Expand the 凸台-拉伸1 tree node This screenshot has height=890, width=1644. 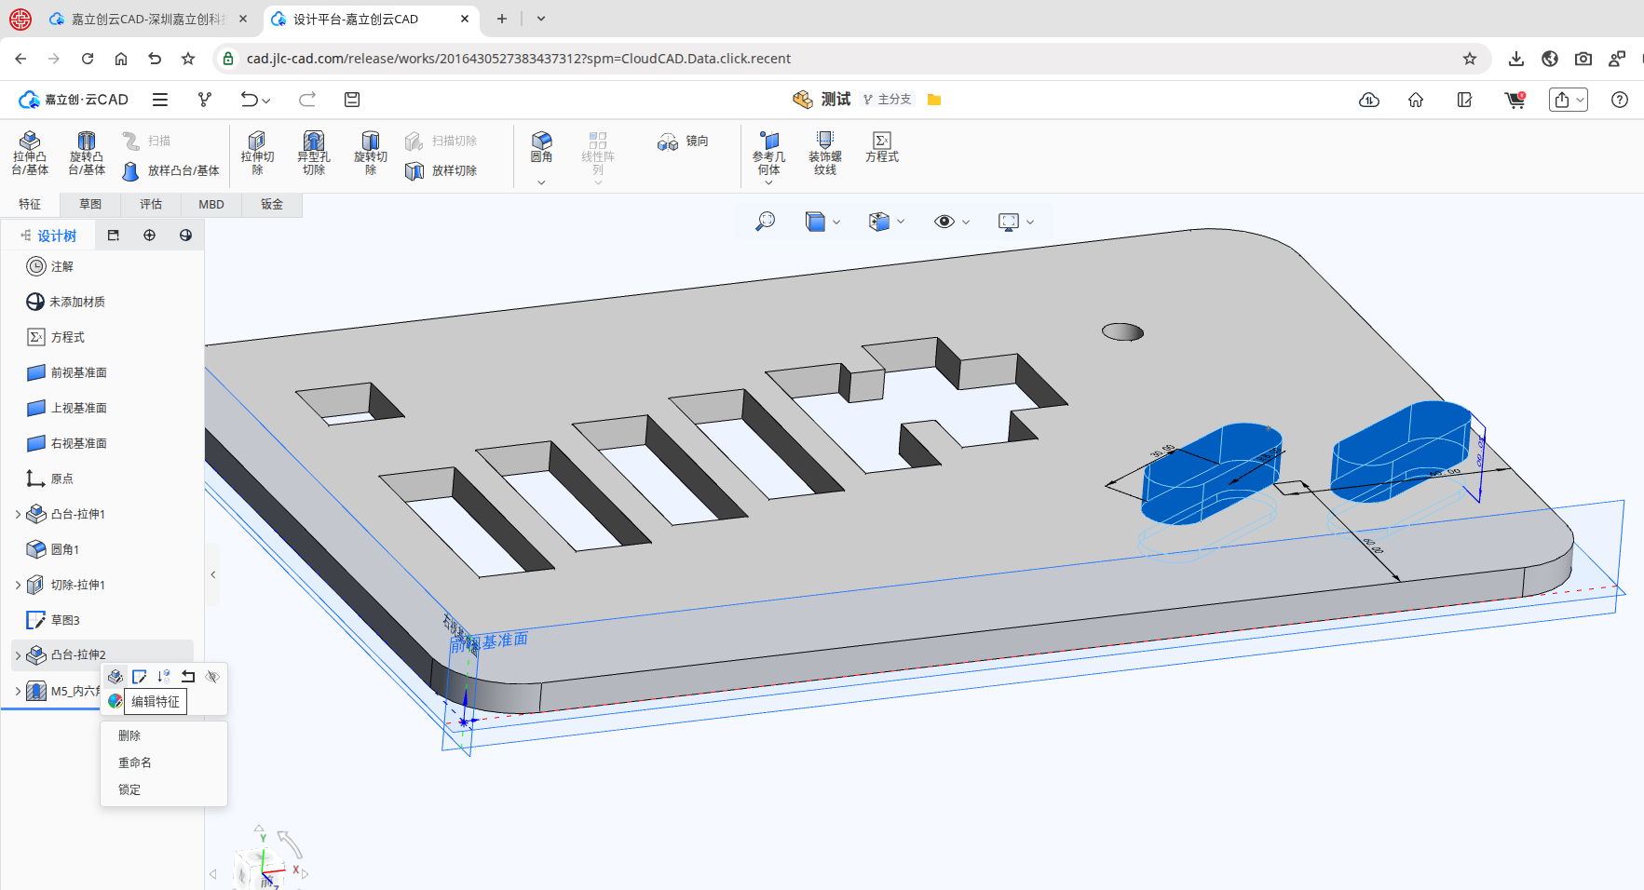coord(18,514)
